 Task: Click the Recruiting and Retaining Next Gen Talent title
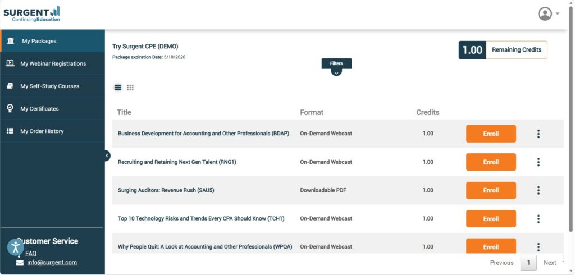(x=177, y=162)
